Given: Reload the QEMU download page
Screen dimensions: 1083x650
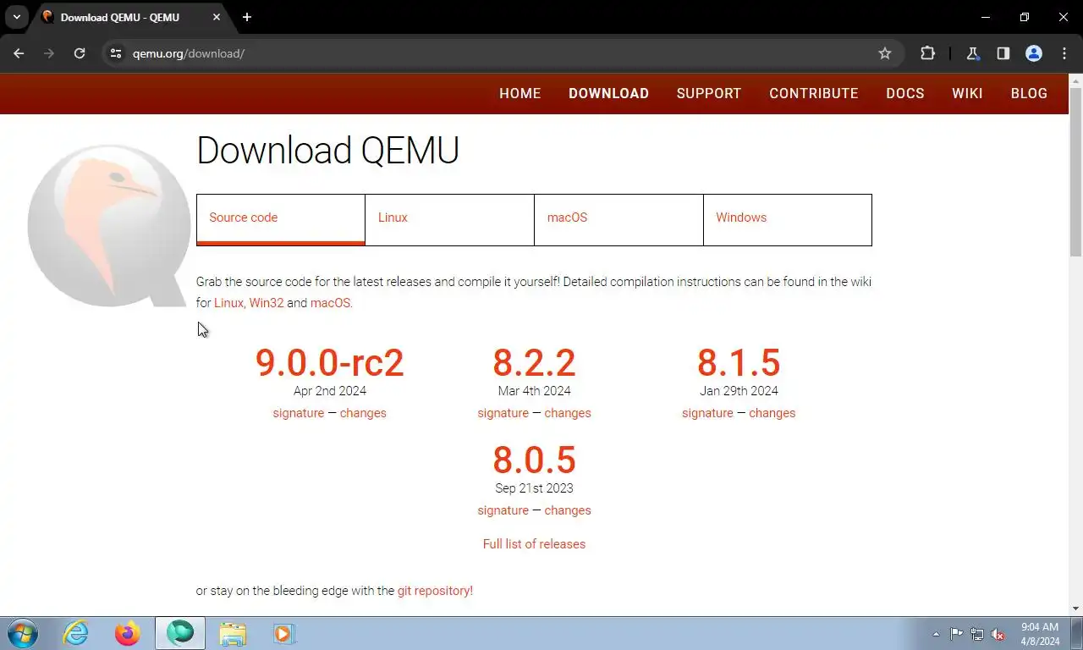Looking at the screenshot, I should (80, 53).
